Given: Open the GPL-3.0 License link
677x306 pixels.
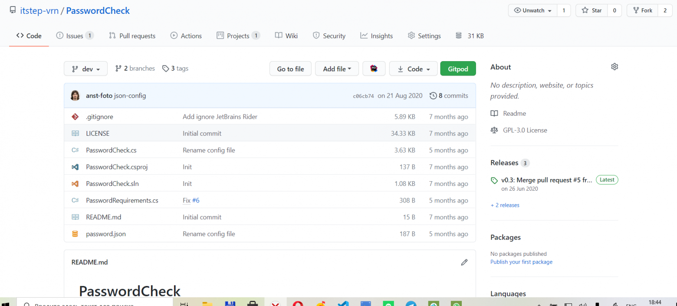Looking at the screenshot, I should click(525, 130).
